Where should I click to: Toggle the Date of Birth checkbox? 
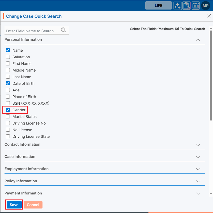[x=8, y=83]
